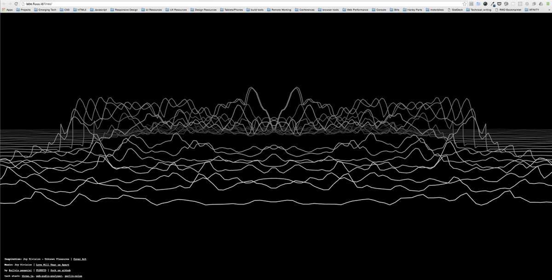552x280 pixels.
Task: Click the Pocket extension icon
Action: tap(499, 4)
